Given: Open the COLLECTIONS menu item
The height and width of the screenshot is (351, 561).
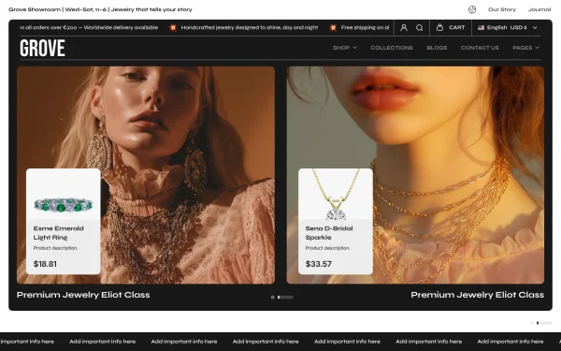Looking at the screenshot, I should tap(392, 48).
